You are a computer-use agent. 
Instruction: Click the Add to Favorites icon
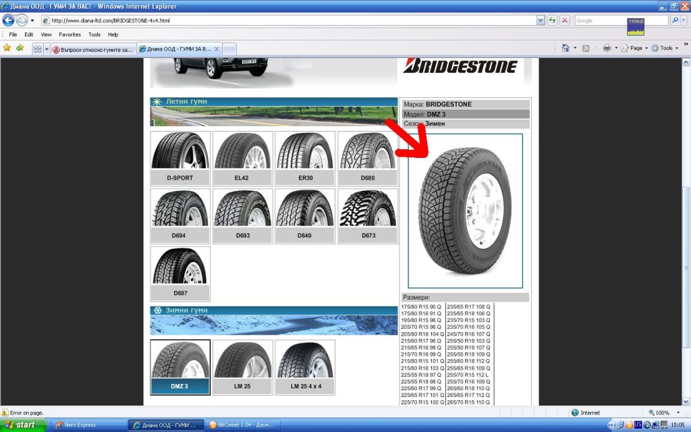pyautogui.click(x=20, y=48)
